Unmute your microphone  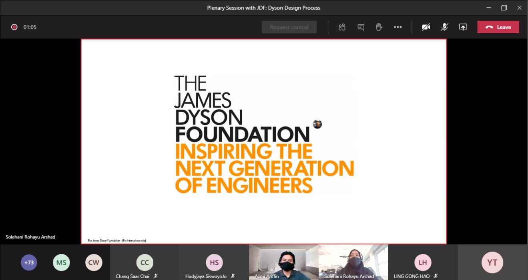(x=444, y=27)
